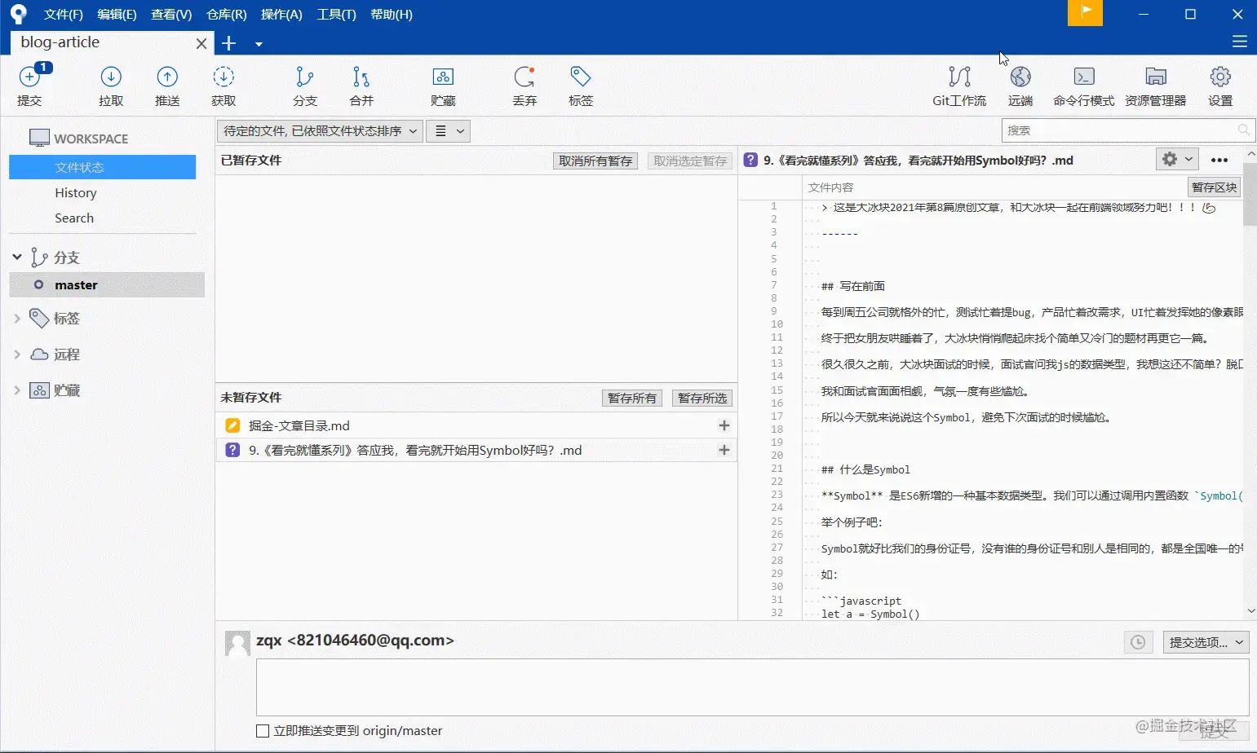Click the Fetch (获取) toolbar icon
1257x753 pixels.
click(224, 86)
